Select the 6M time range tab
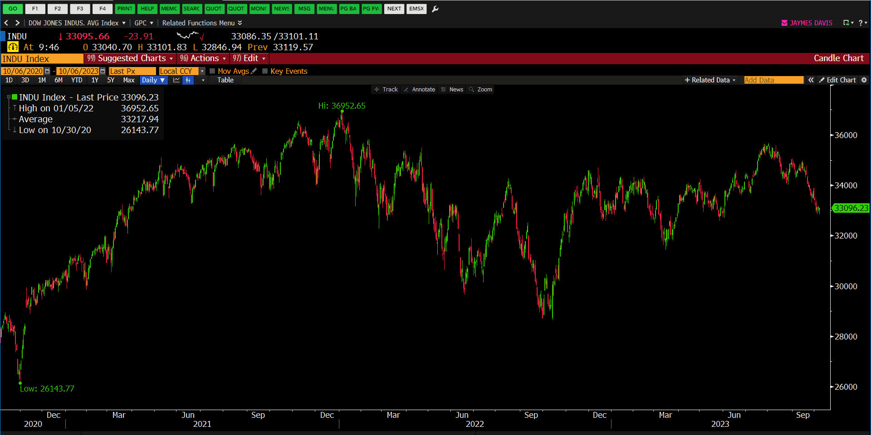The image size is (871, 435). [59, 80]
